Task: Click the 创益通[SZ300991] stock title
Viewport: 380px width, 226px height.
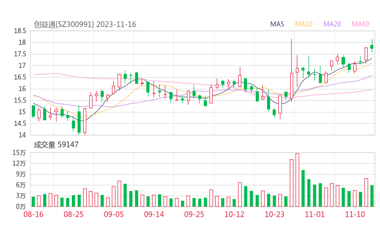Action: 85,24
